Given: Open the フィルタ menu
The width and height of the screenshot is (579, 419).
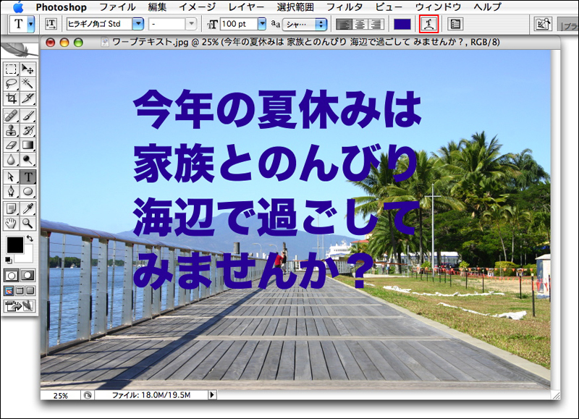Looking at the screenshot, I should coord(344,7).
